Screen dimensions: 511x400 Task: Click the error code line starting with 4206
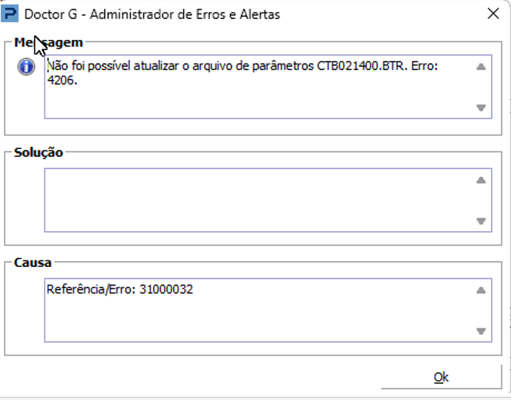coord(62,80)
